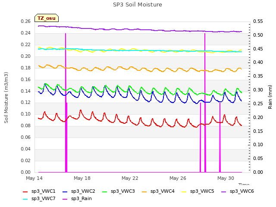Click the 0.00 left axis value
Image resolution: width=276 pixels, height=207 pixels.
(x=26, y=172)
